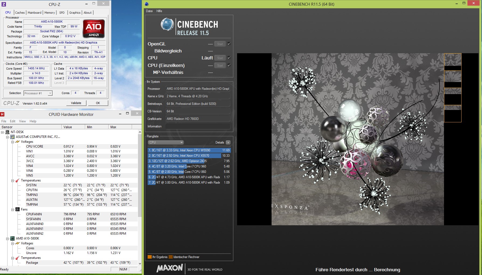Screen dimensions: 482x275
Task: Collapse the NT-DESK tree node
Action: click(x=2, y=132)
